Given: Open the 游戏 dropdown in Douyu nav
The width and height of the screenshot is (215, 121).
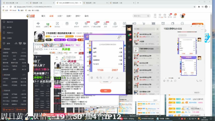Looking at the screenshot, I should coord(78,16).
